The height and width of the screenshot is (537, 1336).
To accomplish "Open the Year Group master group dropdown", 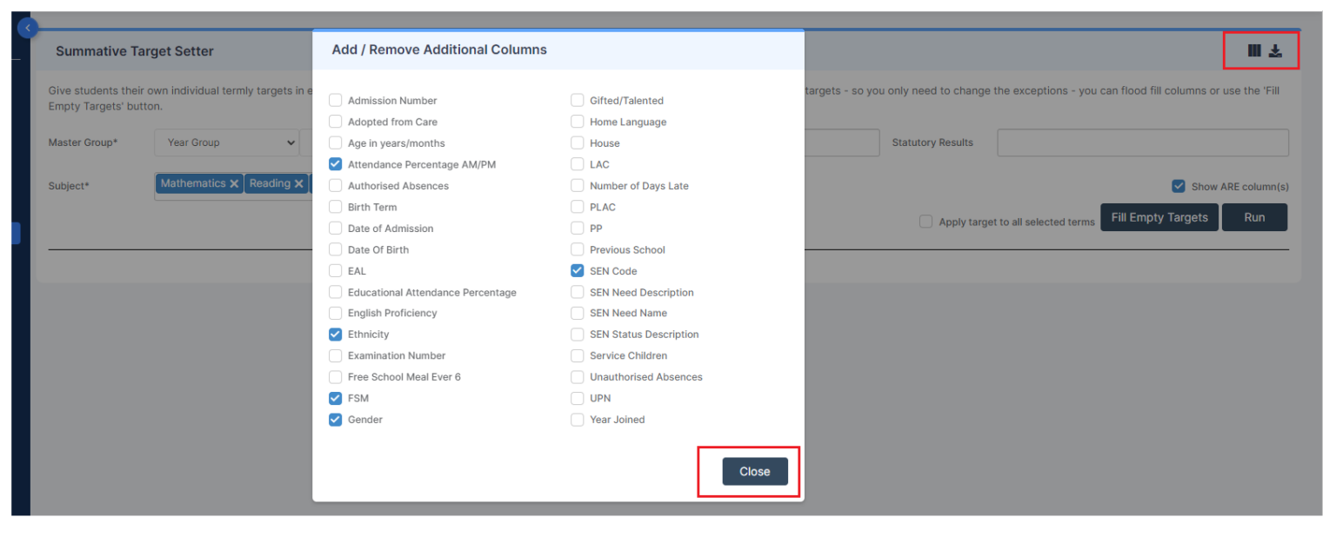I will (226, 143).
